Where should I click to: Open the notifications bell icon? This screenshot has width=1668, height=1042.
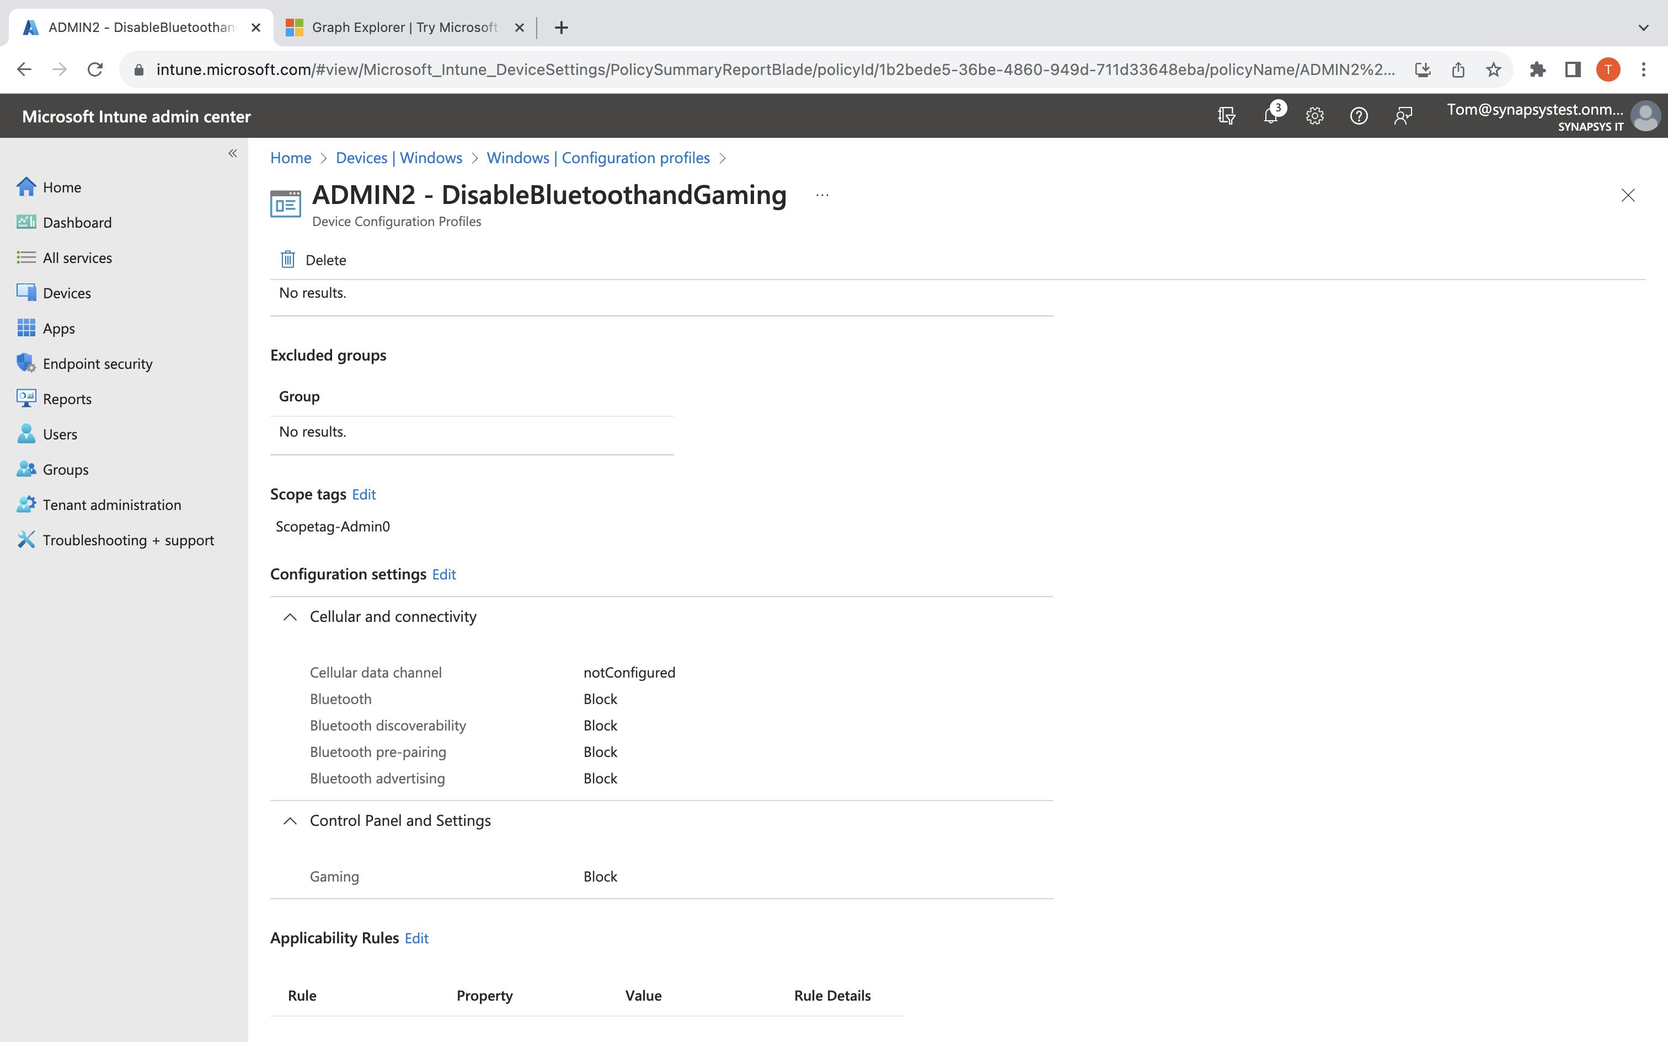pyautogui.click(x=1270, y=116)
